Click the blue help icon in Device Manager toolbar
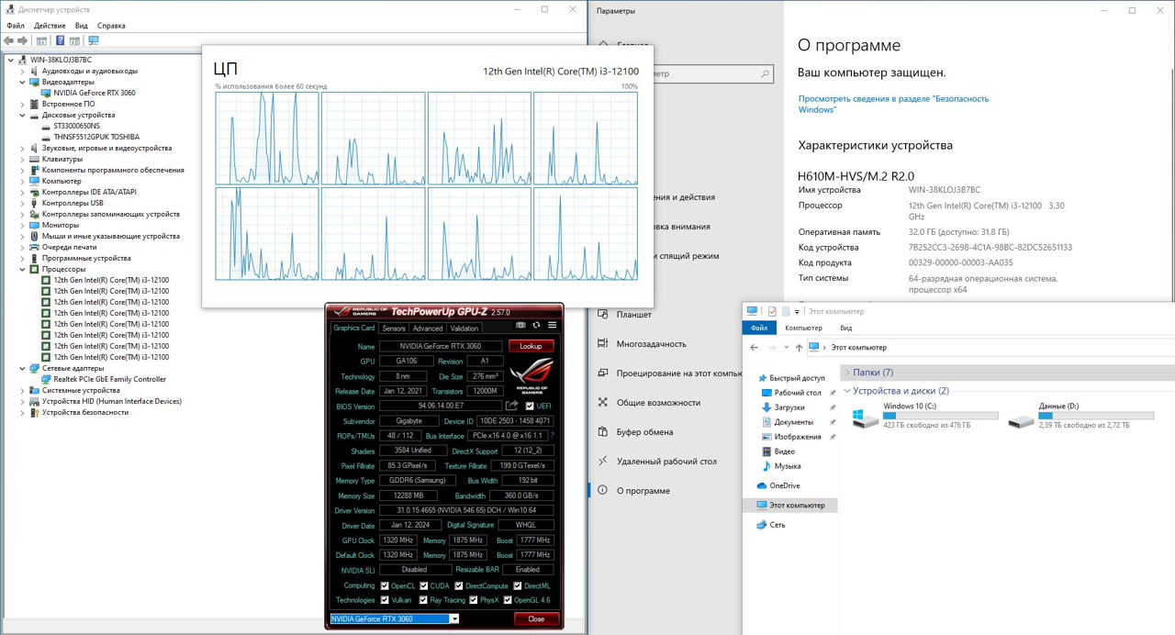 (61, 40)
